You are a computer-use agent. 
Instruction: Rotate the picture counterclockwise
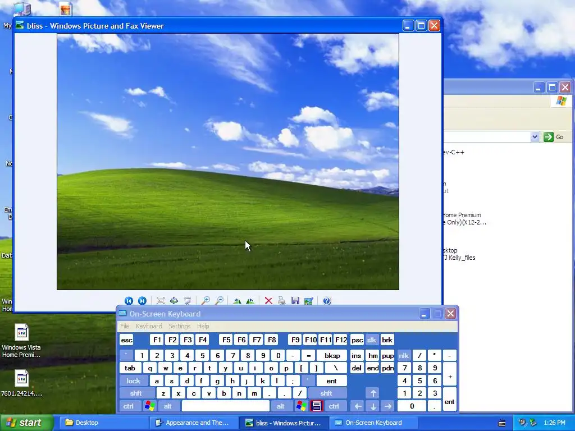[250, 301]
